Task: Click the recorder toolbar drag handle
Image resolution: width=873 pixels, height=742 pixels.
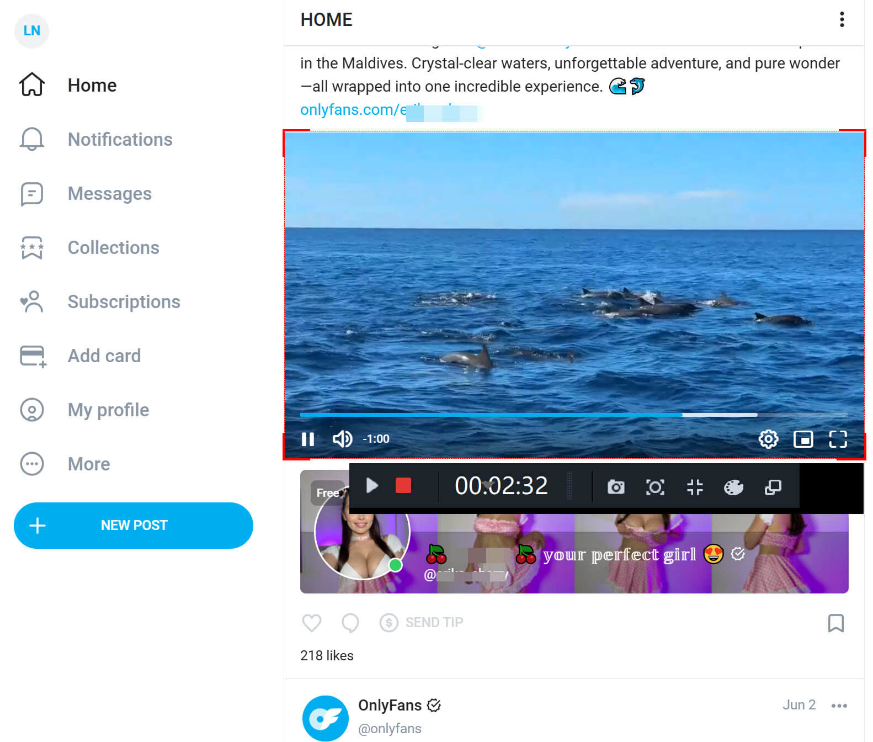Action: point(569,486)
